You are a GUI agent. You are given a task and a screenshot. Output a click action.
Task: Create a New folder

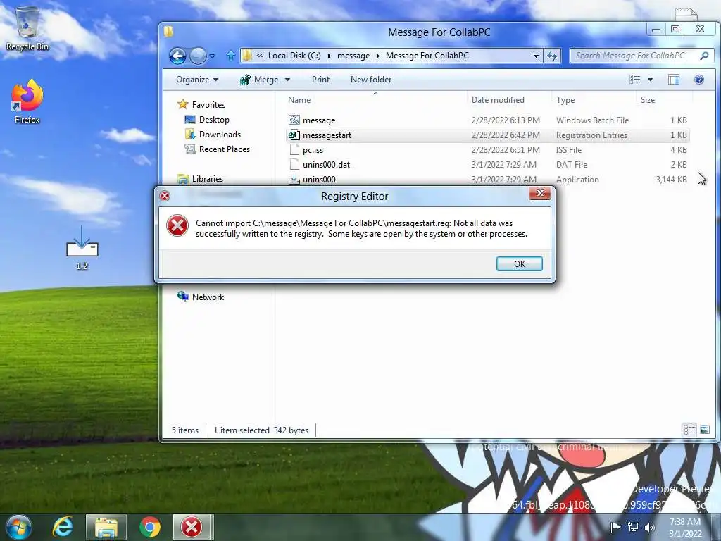[371, 80]
